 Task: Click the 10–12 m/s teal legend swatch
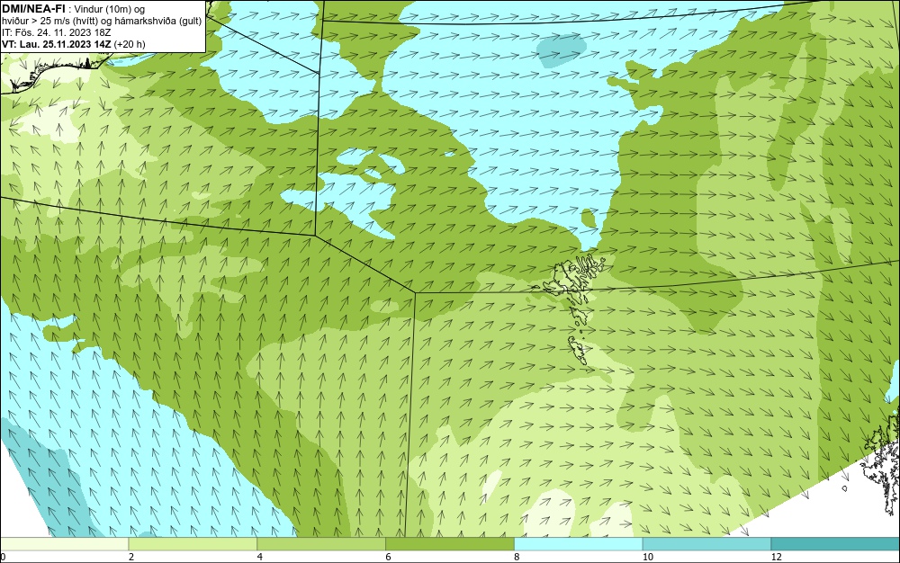(x=707, y=544)
